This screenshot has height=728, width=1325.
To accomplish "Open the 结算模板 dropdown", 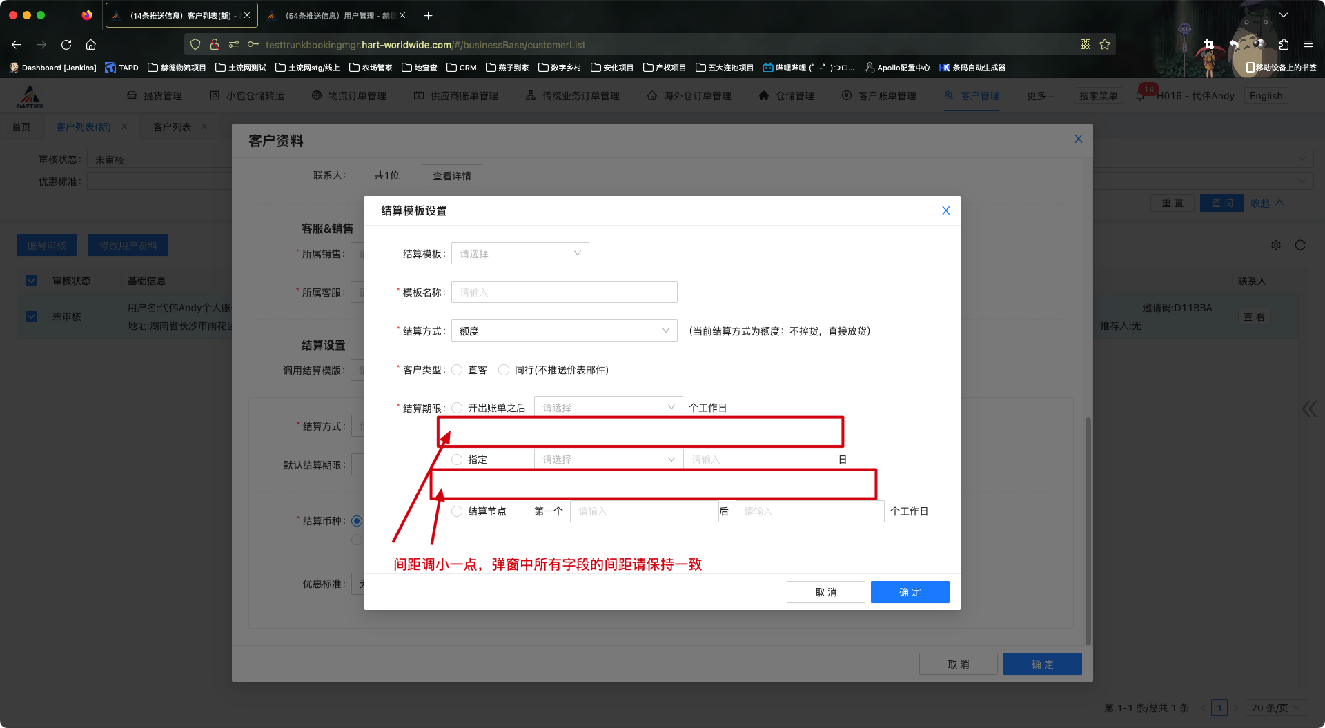I will pyautogui.click(x=520, y=254).
